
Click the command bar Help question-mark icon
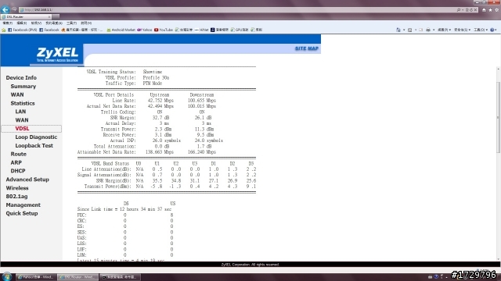tap(492, 30)
